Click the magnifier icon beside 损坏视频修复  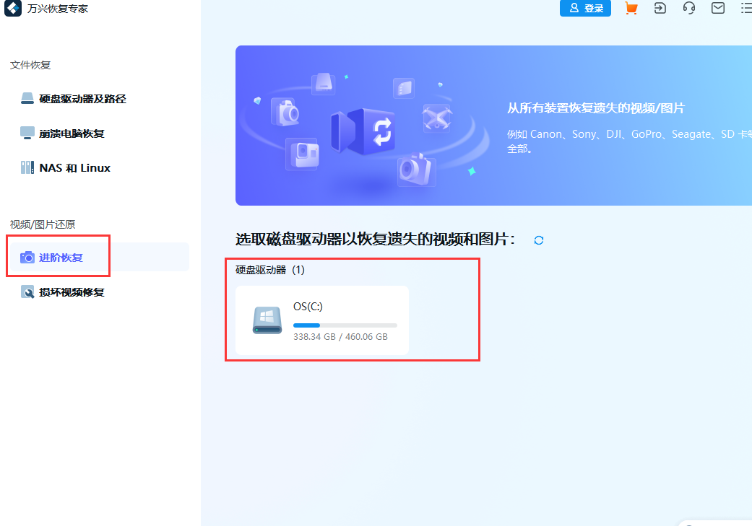(x=27, y=292)
